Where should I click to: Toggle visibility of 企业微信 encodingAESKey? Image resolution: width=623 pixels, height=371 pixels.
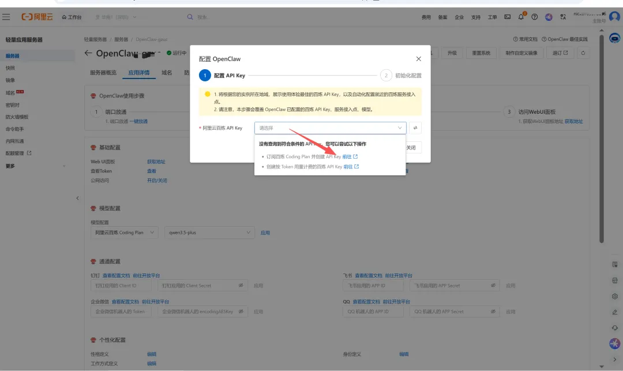(x=241, y=312)
